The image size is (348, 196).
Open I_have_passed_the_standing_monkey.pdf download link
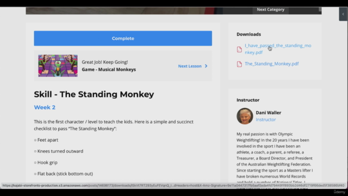point(278,49)
